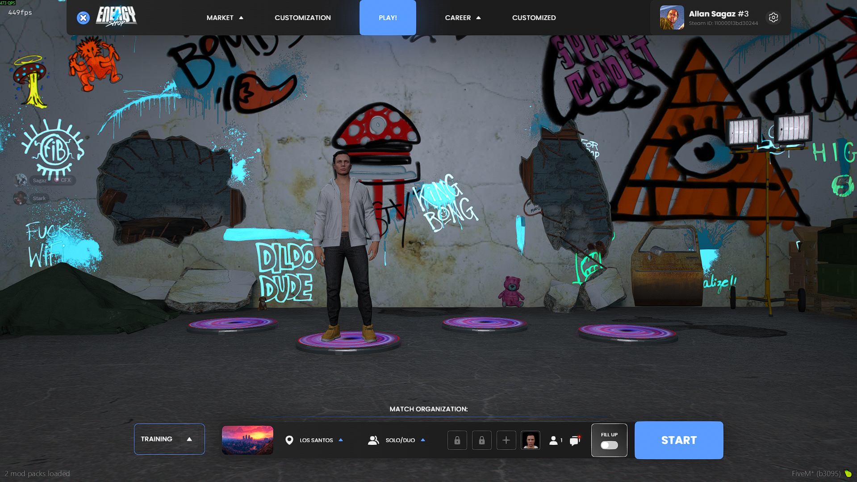The image size is (857, 482).
Task: Go to the CUSTOMIZED tab
Action: point(534,18)
